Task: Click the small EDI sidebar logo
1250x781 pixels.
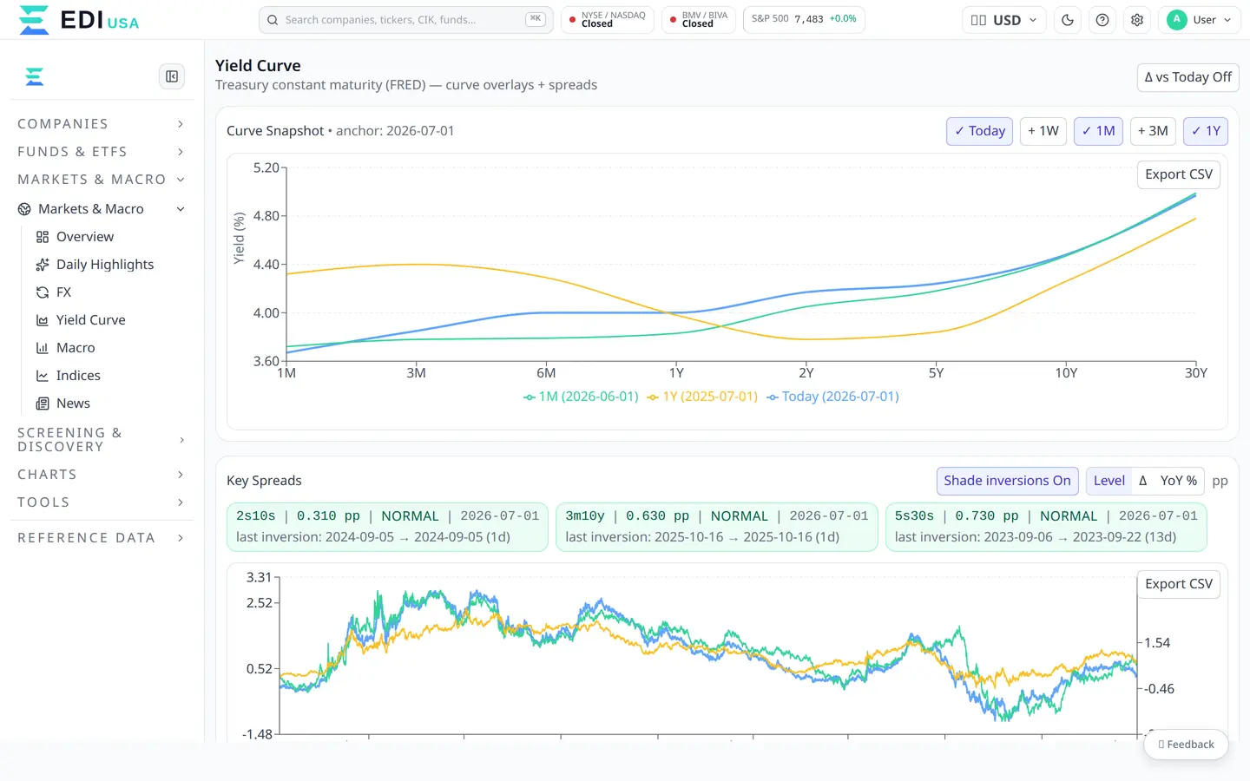Action: point(35,77)
